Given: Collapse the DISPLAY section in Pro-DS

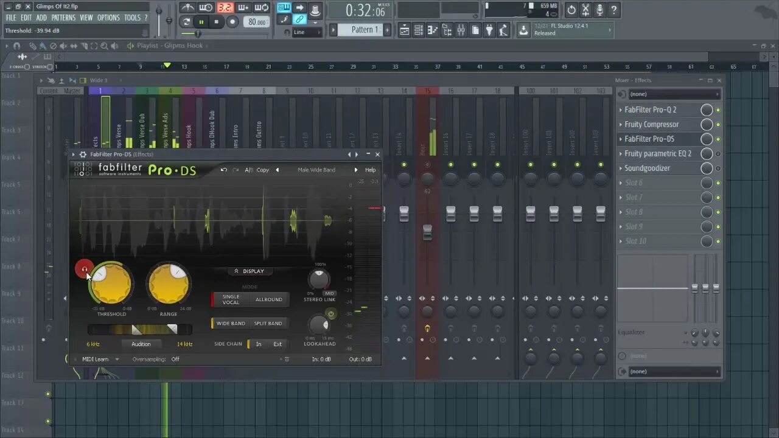Looking at the screenshot, I should (x=250, y=271).
